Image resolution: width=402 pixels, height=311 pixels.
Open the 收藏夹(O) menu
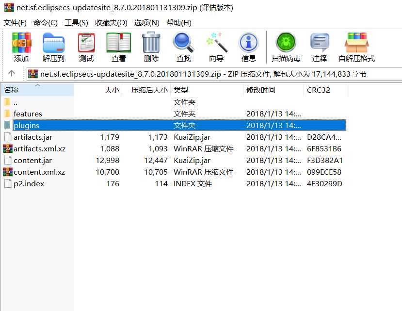coord(111,23)
